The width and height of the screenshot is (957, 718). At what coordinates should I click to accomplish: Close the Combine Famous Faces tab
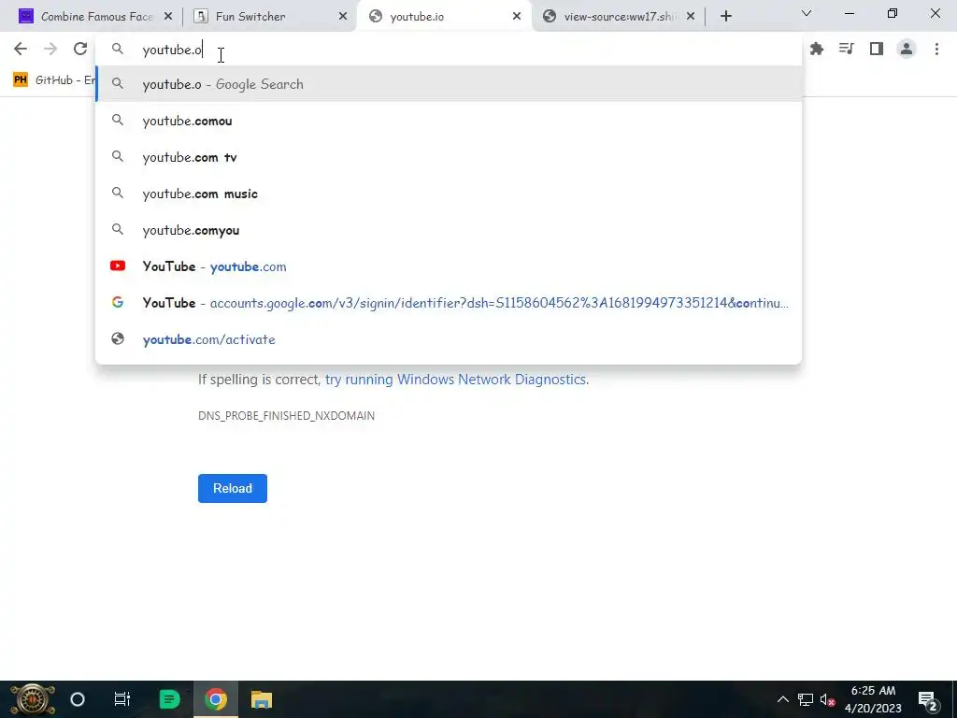click(x=168, y=17)
